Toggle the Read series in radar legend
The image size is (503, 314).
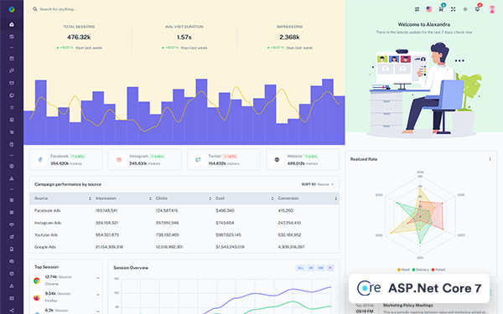pos(403,270)
